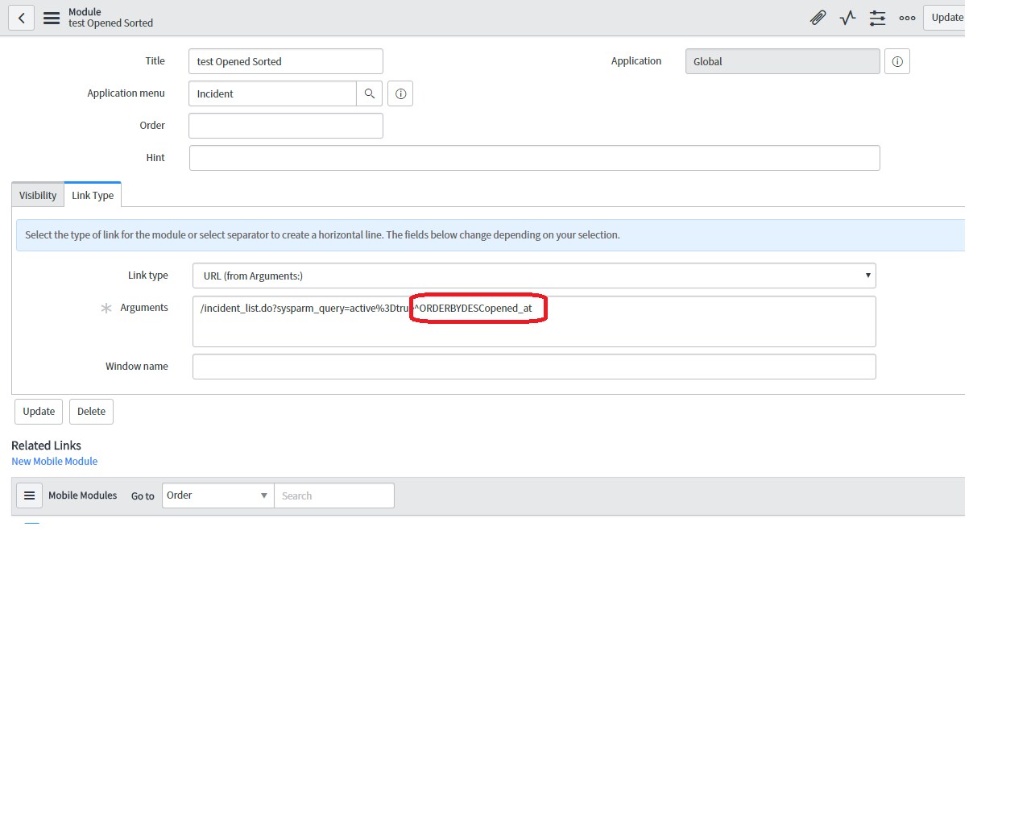Click the Application menu Incident field
Image resolution: width=1031 pixels, height=825 pixels.
(x=272, y=93)
